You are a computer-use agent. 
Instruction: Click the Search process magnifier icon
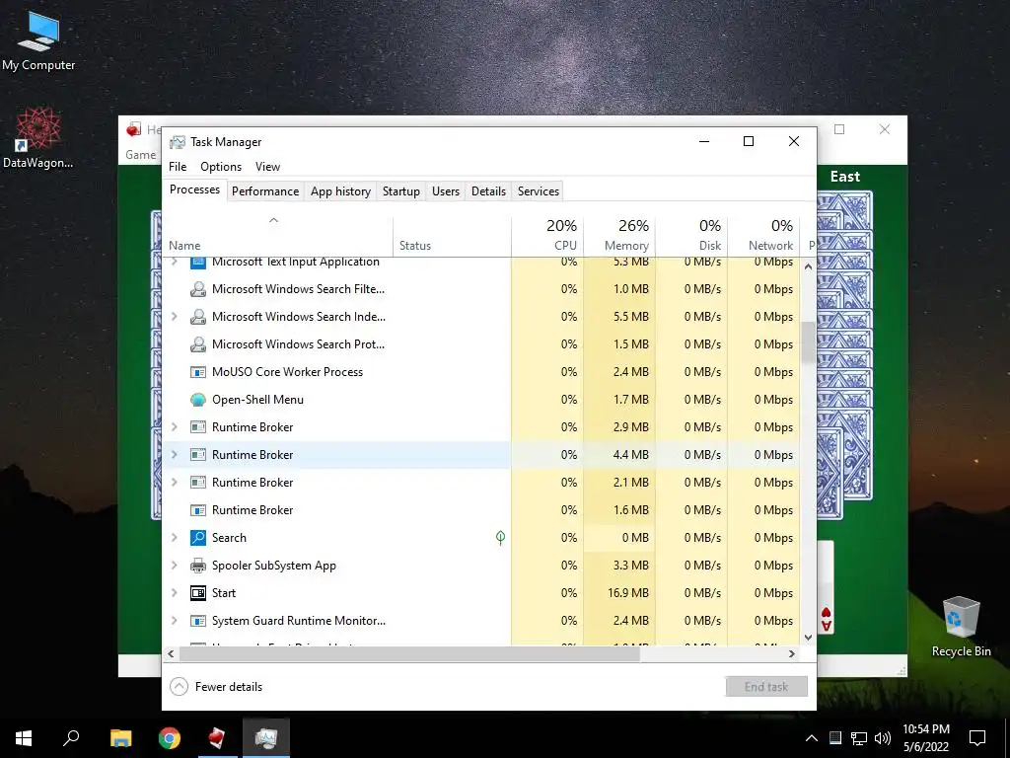[x=197, y=538]
